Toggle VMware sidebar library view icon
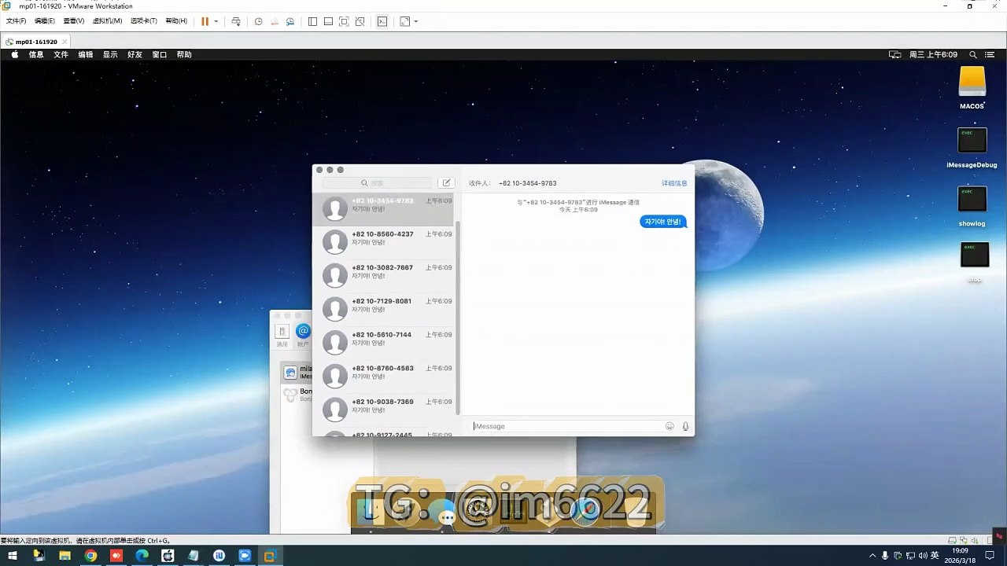Image resolution: width=1007 pixels, height=566 pixels. [x=312, y=21]
